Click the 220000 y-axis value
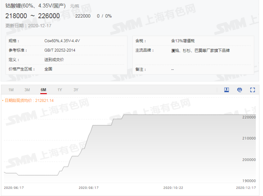The image size is (263, 196). coord(249,117)
